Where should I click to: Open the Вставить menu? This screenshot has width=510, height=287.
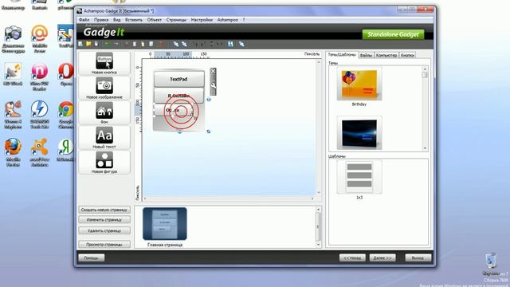(x=134, y=20)
